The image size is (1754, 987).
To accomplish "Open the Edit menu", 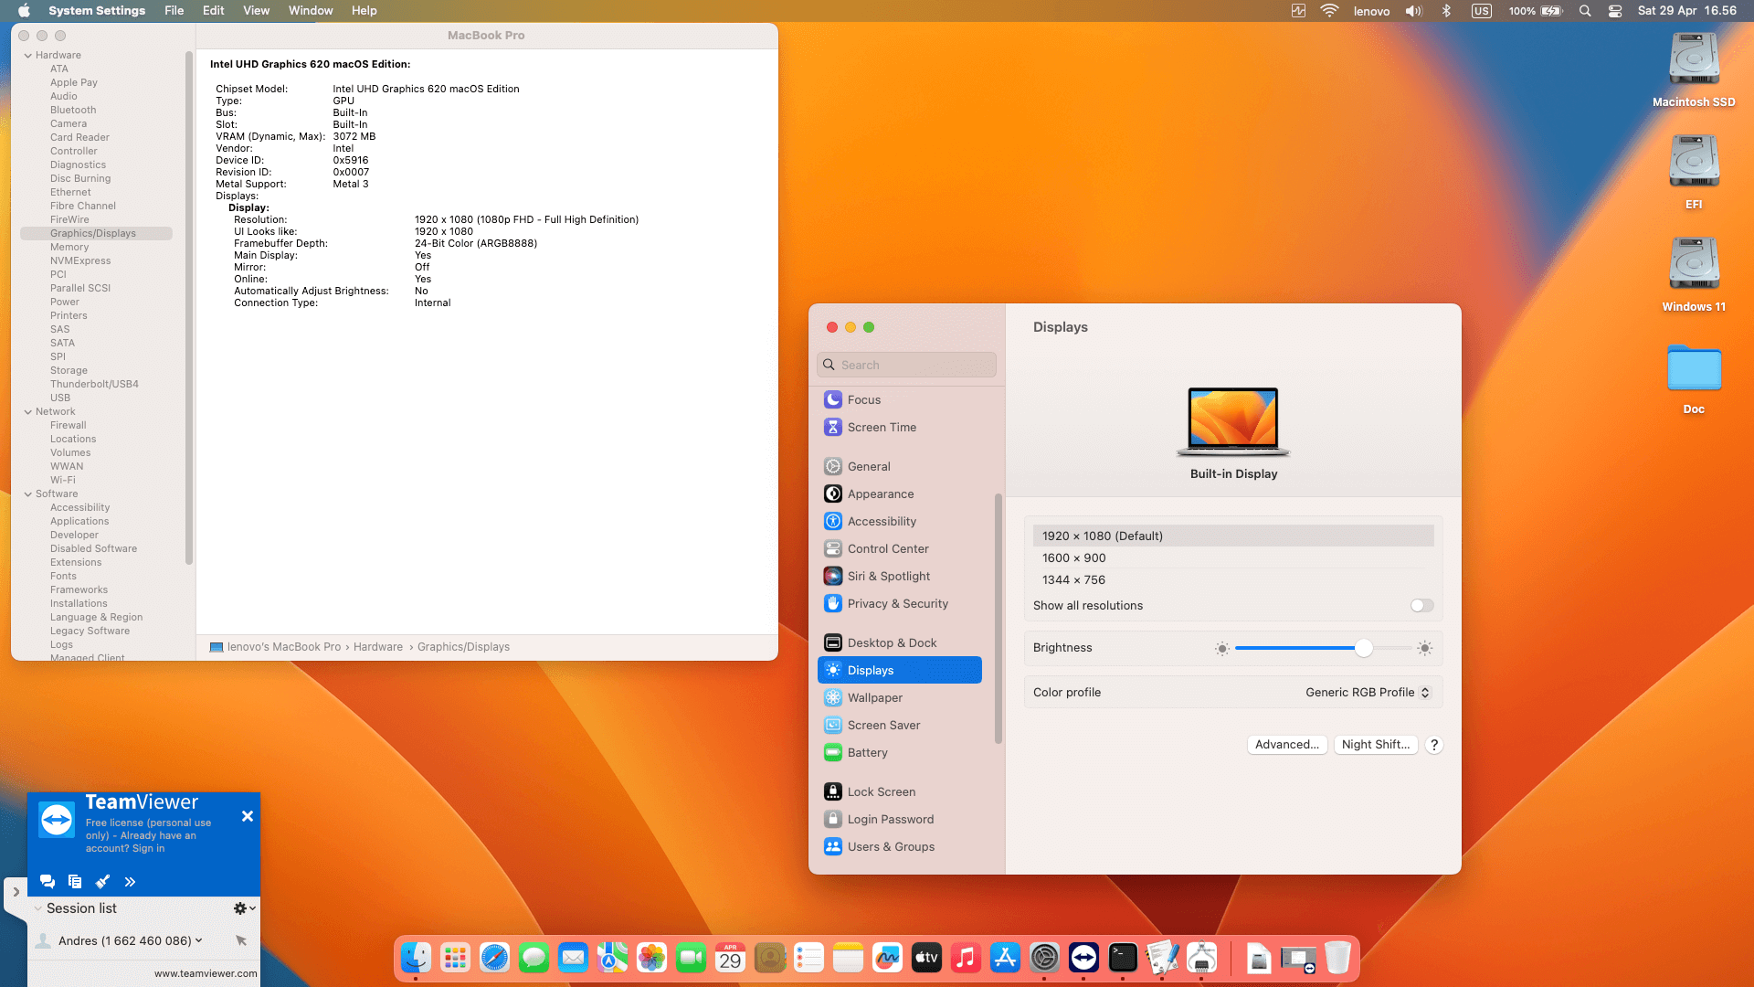I will pos(213,11).
